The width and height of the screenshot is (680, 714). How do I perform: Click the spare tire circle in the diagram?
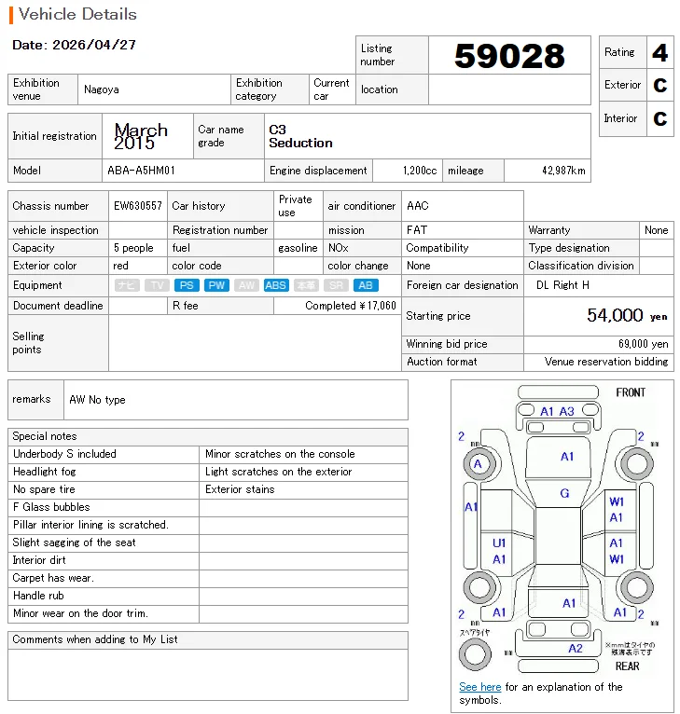point(475,654)
